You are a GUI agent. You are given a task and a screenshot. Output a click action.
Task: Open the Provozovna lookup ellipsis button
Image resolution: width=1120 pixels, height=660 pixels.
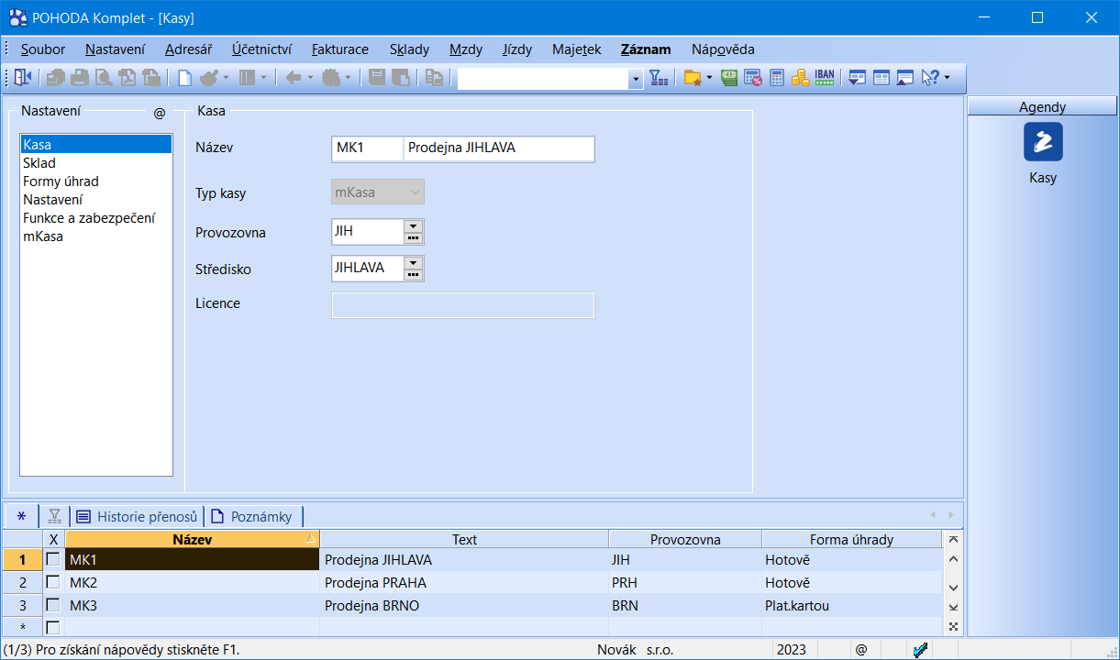413,237
